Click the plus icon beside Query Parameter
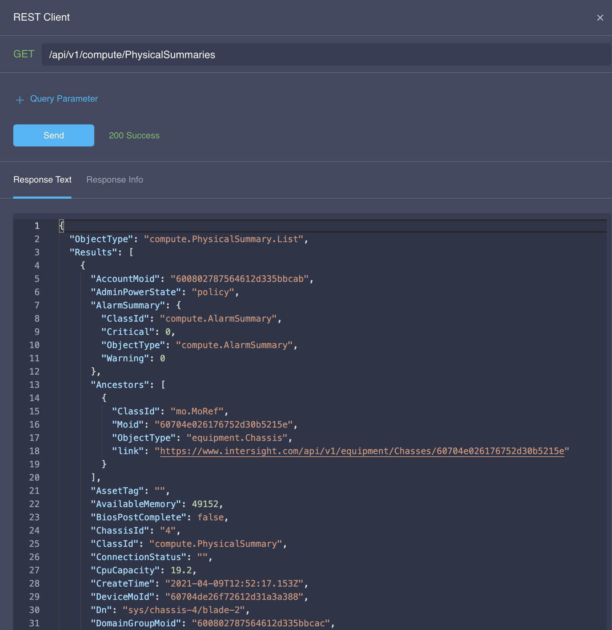The width and height of the screenshot is (612, 630). 20,100
